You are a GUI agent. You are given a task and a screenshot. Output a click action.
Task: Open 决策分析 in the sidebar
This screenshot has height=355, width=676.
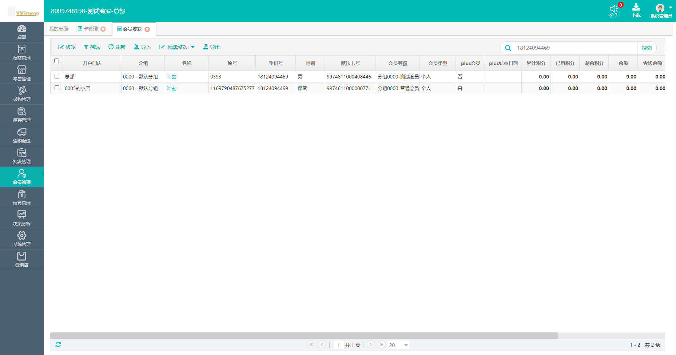click(x=22, y=218)
